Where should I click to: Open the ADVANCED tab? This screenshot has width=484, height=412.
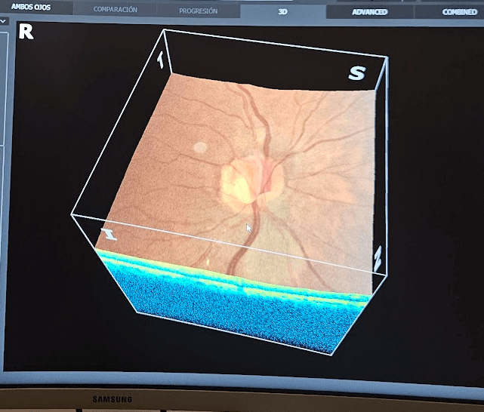(369, 12)
